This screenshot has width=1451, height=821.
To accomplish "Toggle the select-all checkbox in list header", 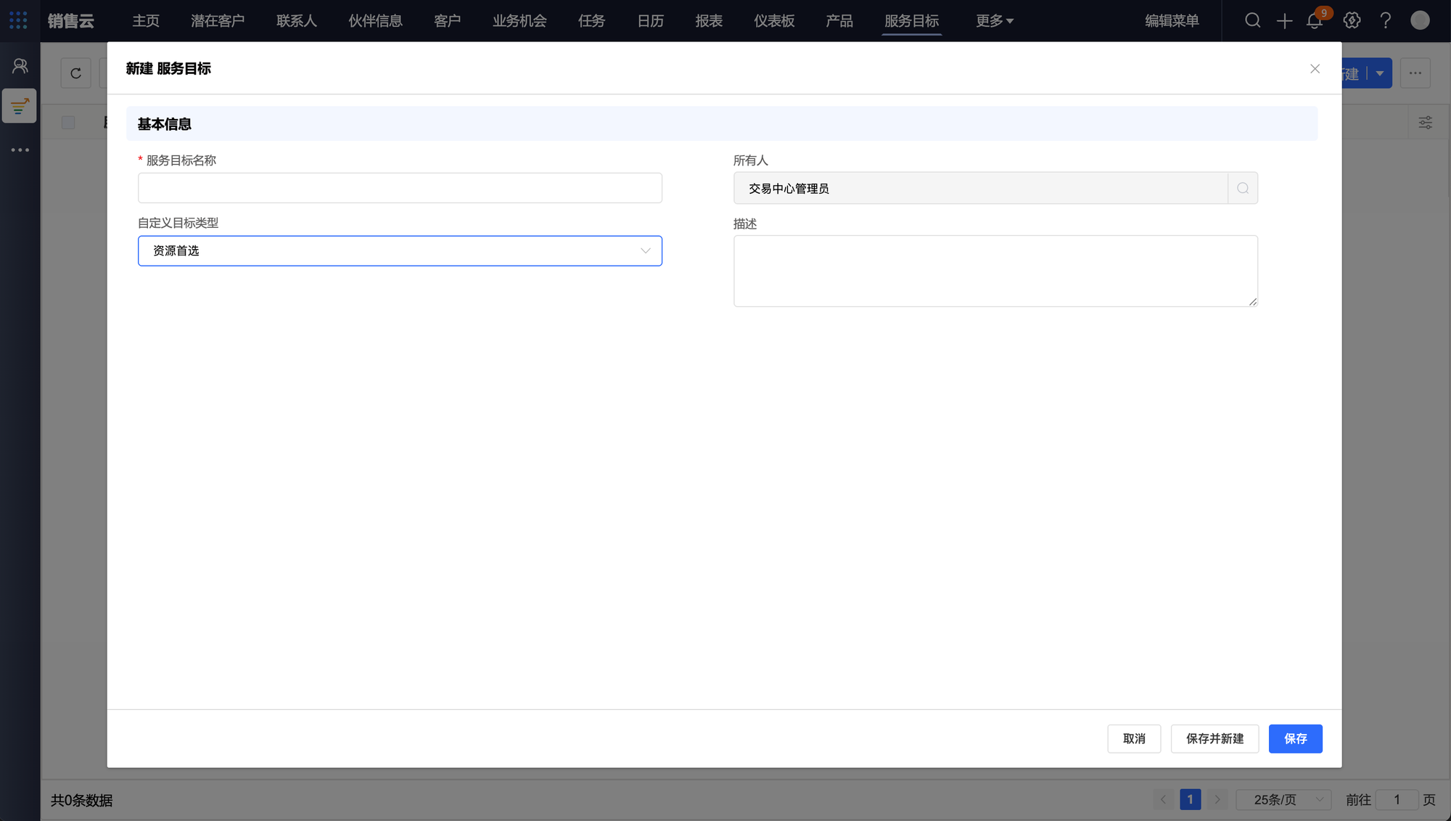I will coord(68,122).
